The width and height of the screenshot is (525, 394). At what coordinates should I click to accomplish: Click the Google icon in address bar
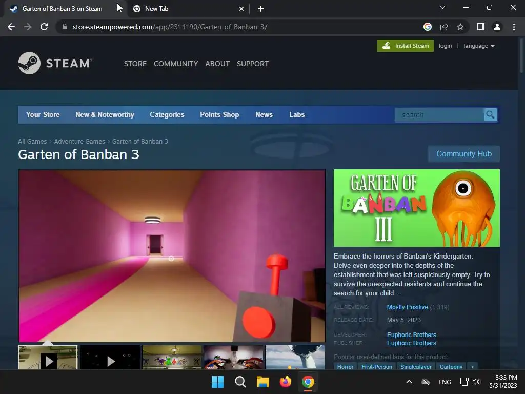coord(427,27)
